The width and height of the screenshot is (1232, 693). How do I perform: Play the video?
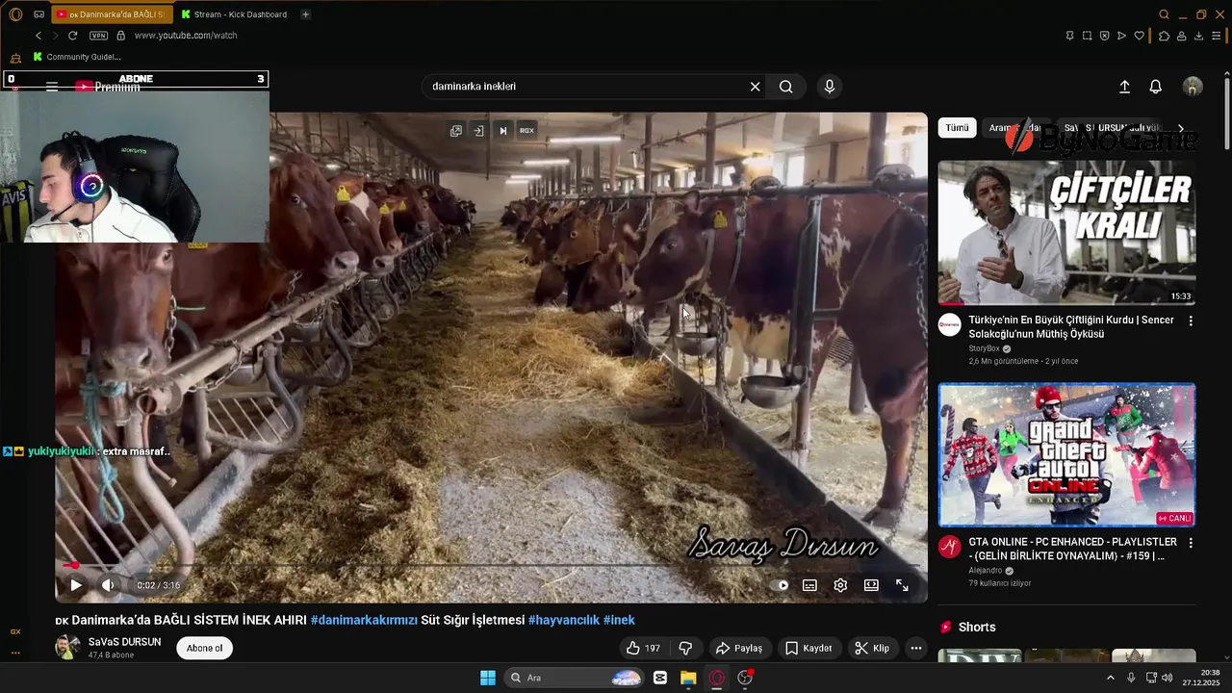(x=76, y=585)
